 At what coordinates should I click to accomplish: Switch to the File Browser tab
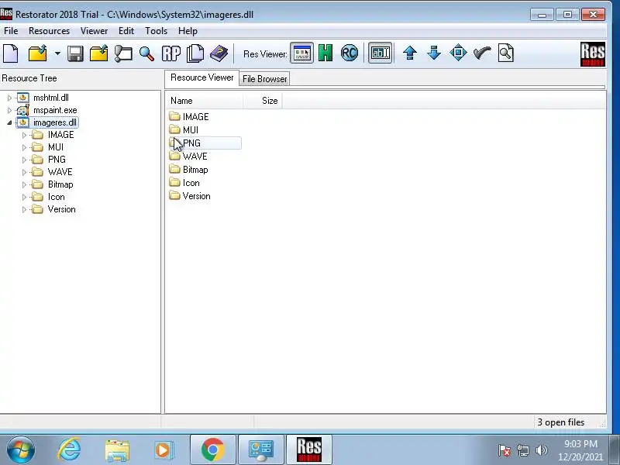point(264,79)
